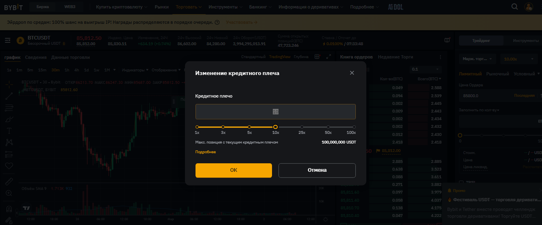
Task: Toggle the lock drawings pencil icon
Action: point(9,220)
